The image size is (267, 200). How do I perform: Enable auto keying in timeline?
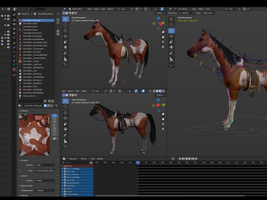[173, 159]
